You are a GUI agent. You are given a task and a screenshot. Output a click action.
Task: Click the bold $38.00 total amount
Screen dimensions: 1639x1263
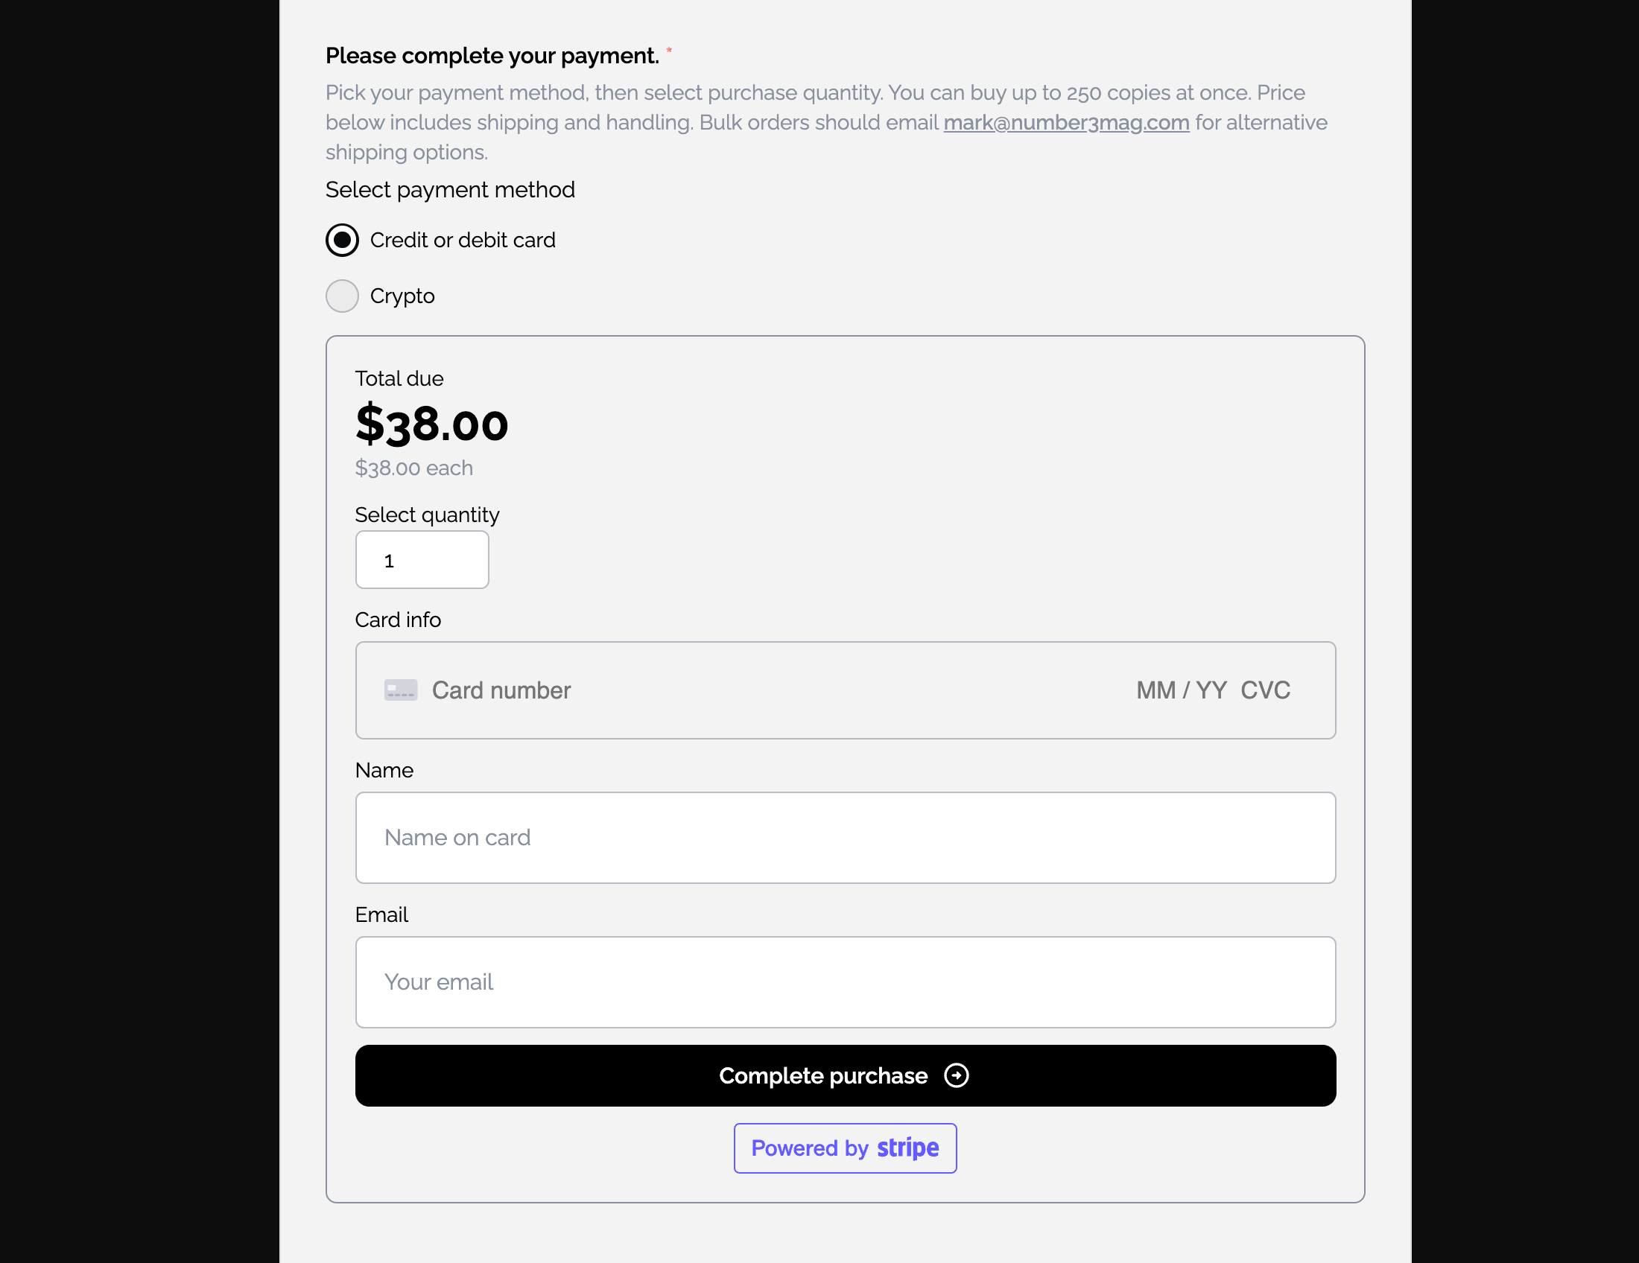tap(431, 424)
